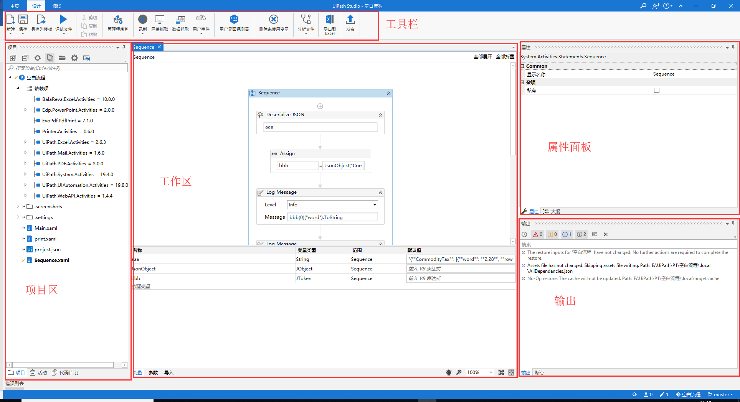This screenshot has height=402, width=740.
Task: Click collapse all icon in project panel
Action: [25, 58]
